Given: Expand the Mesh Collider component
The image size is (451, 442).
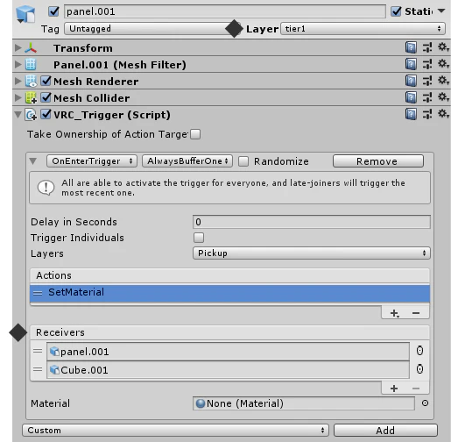Looking at the screenshot, I should [18, 97].
